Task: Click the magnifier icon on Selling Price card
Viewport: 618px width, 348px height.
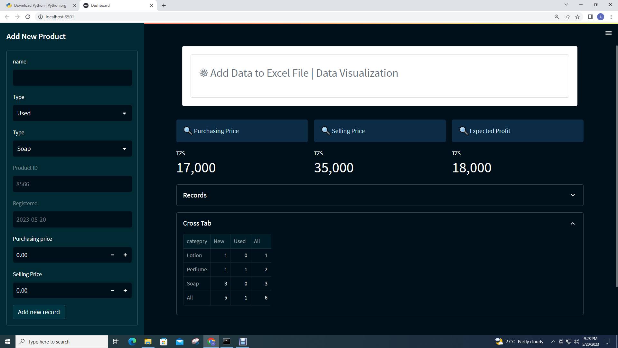Action: (x=326, y=131)
